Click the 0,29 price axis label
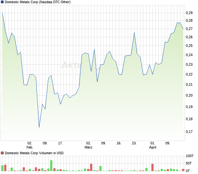Viewport: 198px width, 174px height. [x=189, y=13]
